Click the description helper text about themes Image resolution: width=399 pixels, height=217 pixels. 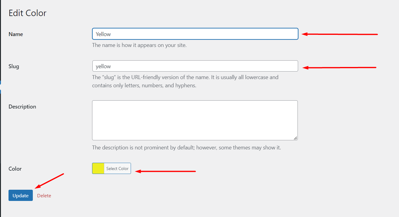tap(186, 147)
